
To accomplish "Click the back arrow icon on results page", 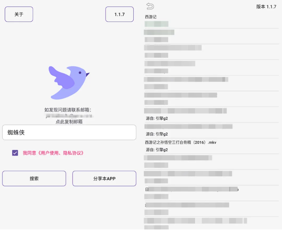I will click(150, 6).
